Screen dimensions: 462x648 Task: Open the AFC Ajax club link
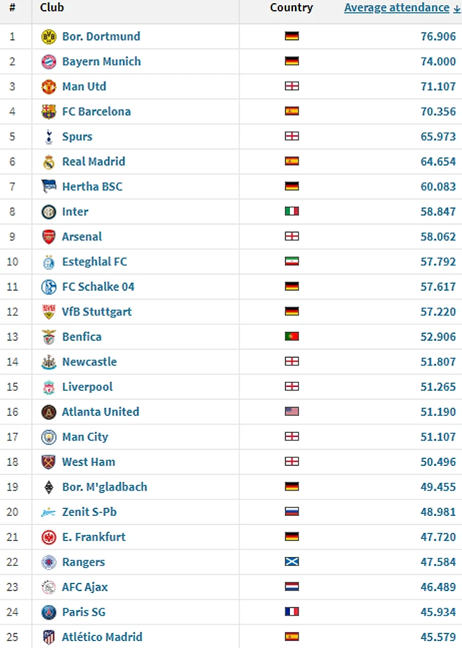tap(85, 587)
